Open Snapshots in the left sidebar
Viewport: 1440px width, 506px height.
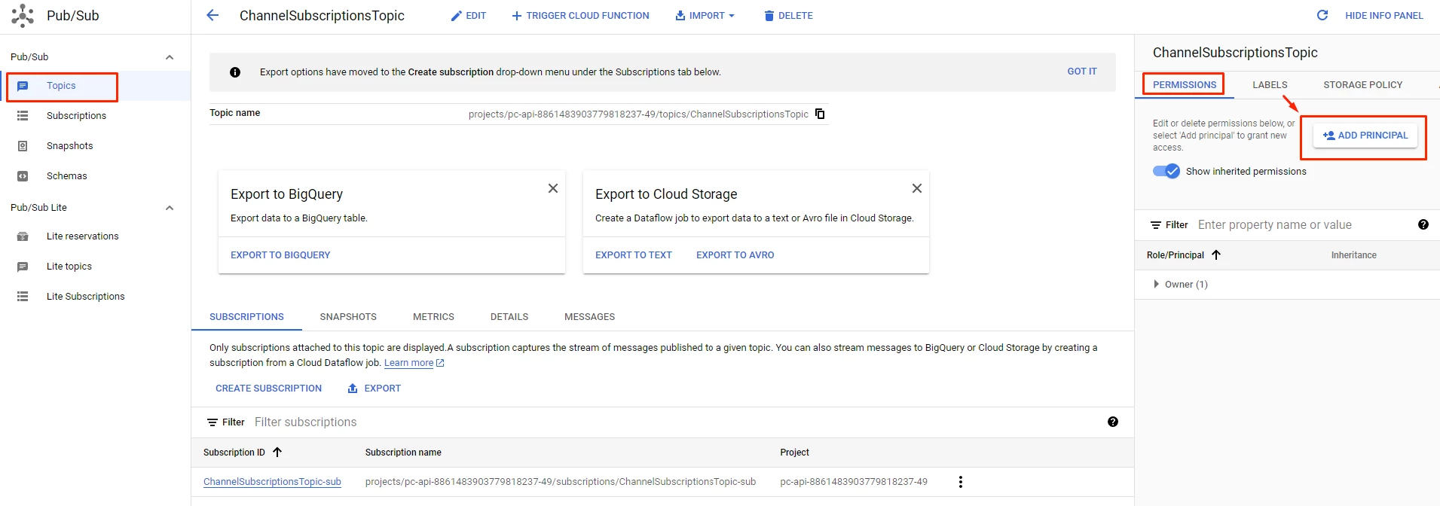[69, 146]
